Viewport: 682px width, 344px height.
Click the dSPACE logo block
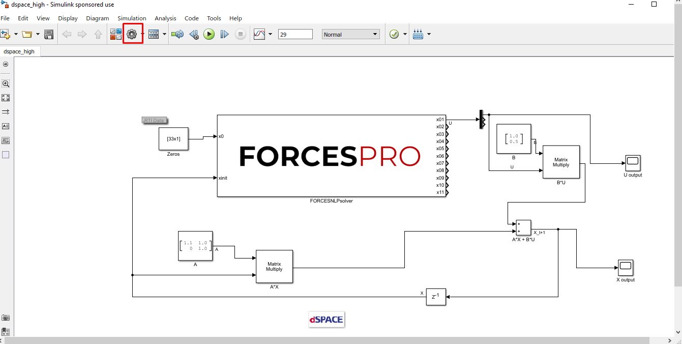[327, 320]
